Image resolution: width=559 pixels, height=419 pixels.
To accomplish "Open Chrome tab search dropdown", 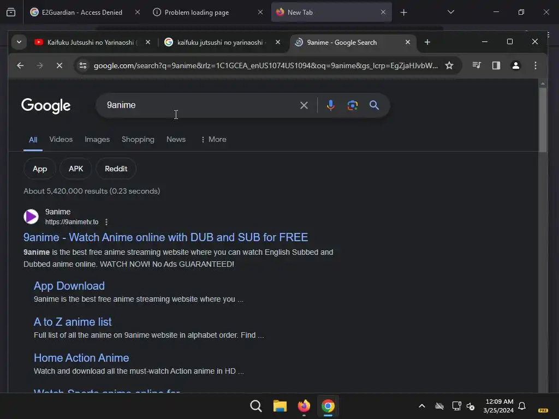I will (19, 43).
